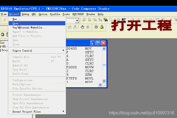
Task: Click the Replace A-to-B toolbar icon
Action: coord(111,20)
